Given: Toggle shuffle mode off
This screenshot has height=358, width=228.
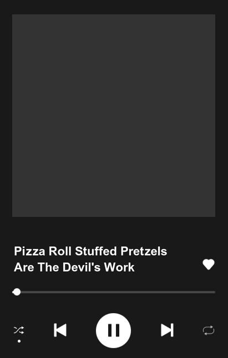Looking at the screenshot, I should [x=19, y=330].
